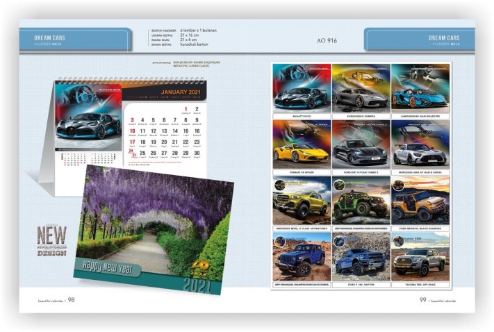Click the 'TACOMA TRD, OFF ROAD' caption

pos(420,285)
